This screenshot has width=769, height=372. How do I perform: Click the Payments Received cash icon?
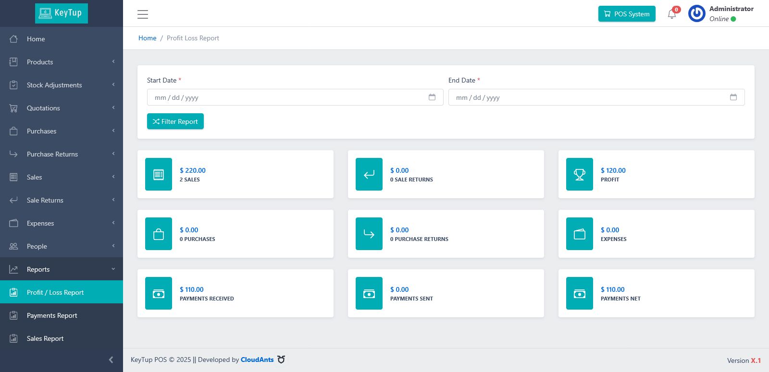coord(159,293)
